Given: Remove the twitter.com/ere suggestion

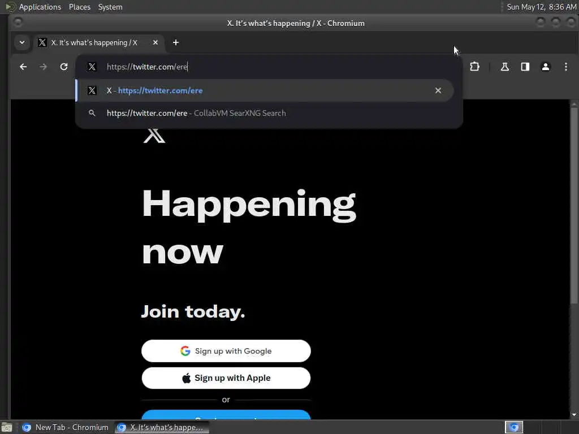Looking at the screenshot, I should tap(438, 90).
